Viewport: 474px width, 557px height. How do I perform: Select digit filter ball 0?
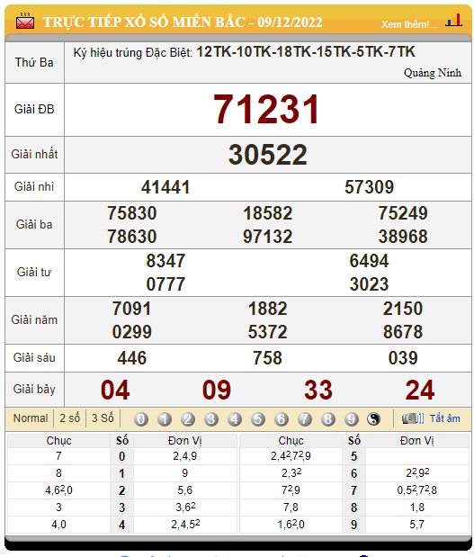(141, 419)
